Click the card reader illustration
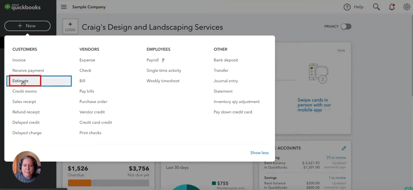 point(319,73)
